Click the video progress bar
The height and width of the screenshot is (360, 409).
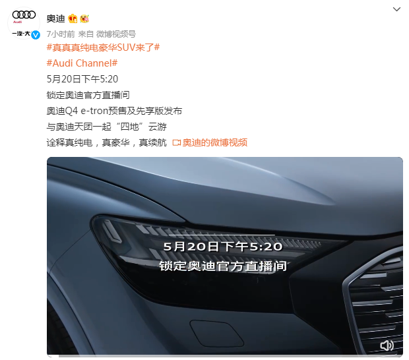tap(224, 355)
